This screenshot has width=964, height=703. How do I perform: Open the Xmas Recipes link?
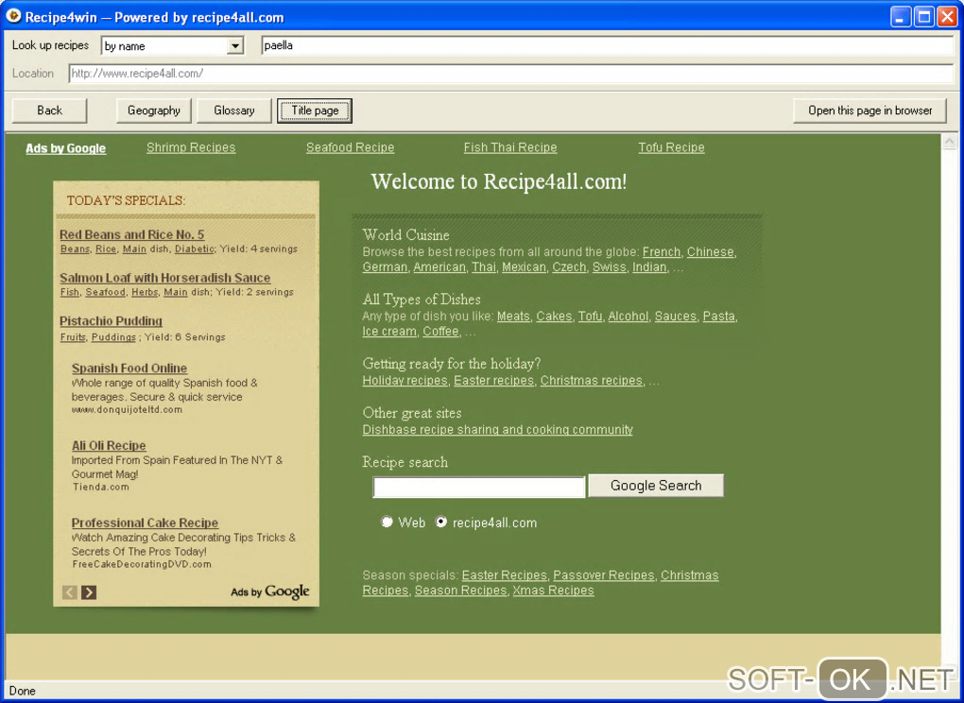(x=553, y=592)
